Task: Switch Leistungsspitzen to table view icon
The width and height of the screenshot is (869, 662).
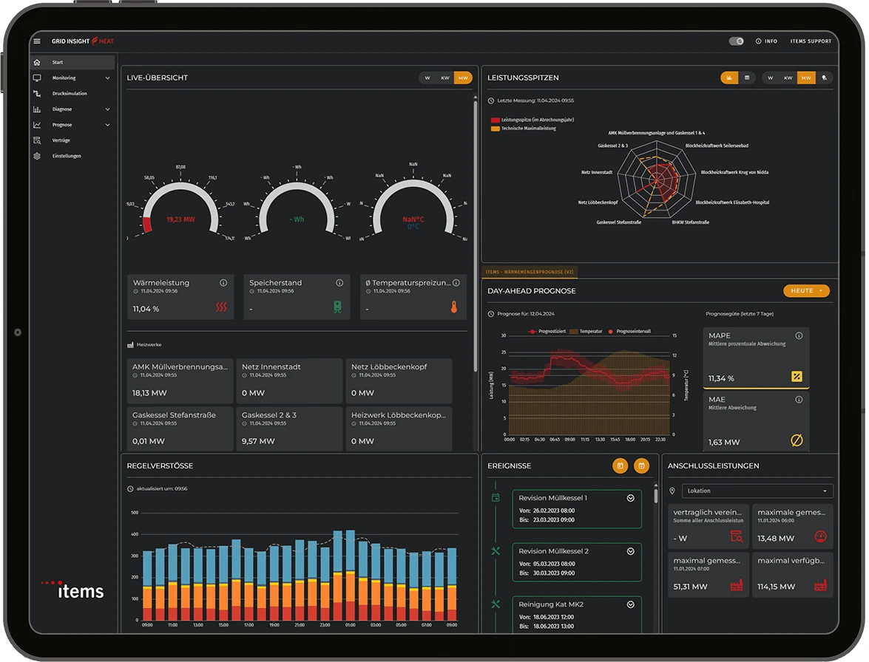Action: (x=747, y=78)
